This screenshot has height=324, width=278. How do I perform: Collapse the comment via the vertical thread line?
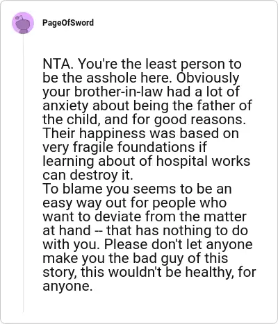[23, 173]
